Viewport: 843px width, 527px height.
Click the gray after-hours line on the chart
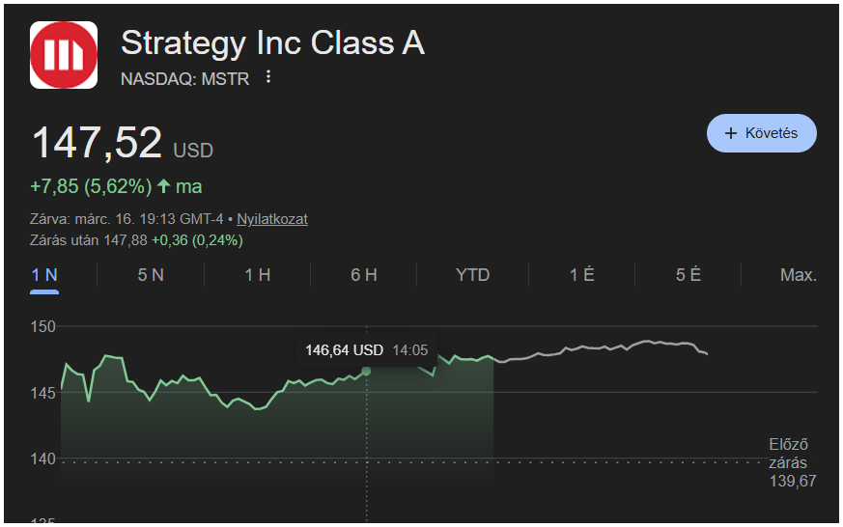(x=599, y=347)
